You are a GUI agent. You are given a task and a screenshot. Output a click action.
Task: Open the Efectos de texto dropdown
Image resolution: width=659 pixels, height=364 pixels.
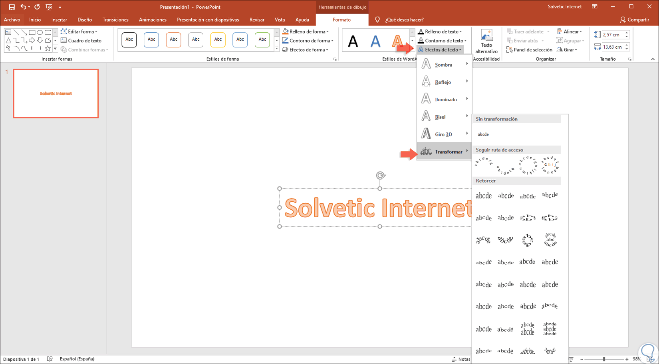pyautogui.click(x=440, y=50)
